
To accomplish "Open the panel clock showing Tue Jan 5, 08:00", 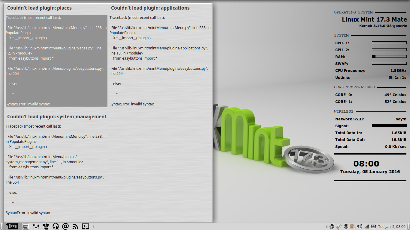I will pyautogui.click(x=392, y=226).
